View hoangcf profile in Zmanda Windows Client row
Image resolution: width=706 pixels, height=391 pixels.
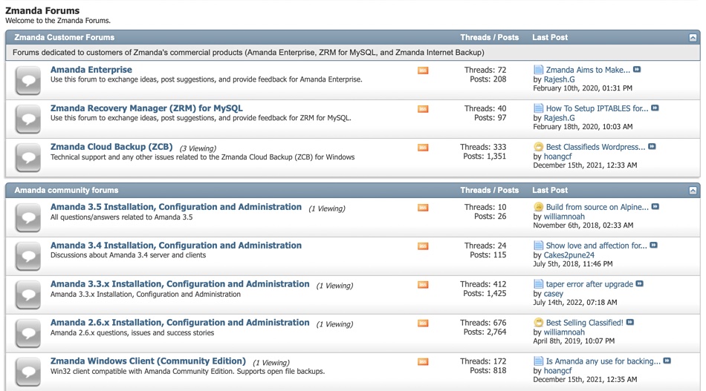tap(558, 371)
